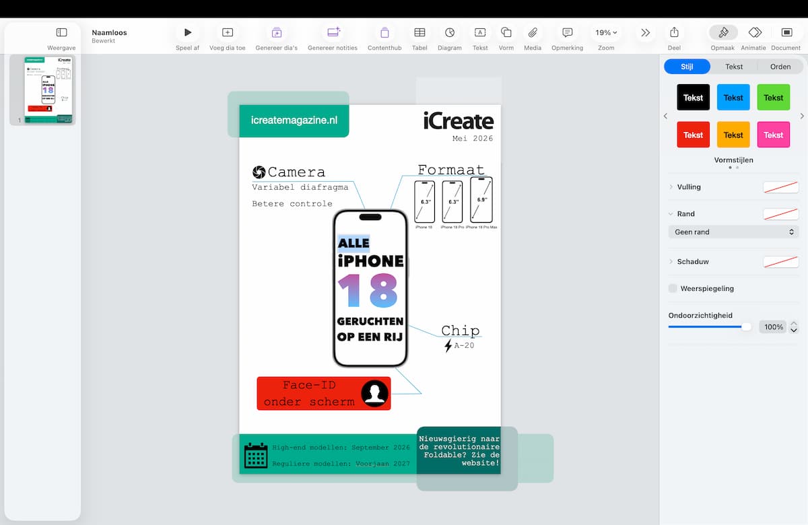This screenshot has width=808, height=525.
Task: Select the Chip heading
Action: [x=461, y=330]
